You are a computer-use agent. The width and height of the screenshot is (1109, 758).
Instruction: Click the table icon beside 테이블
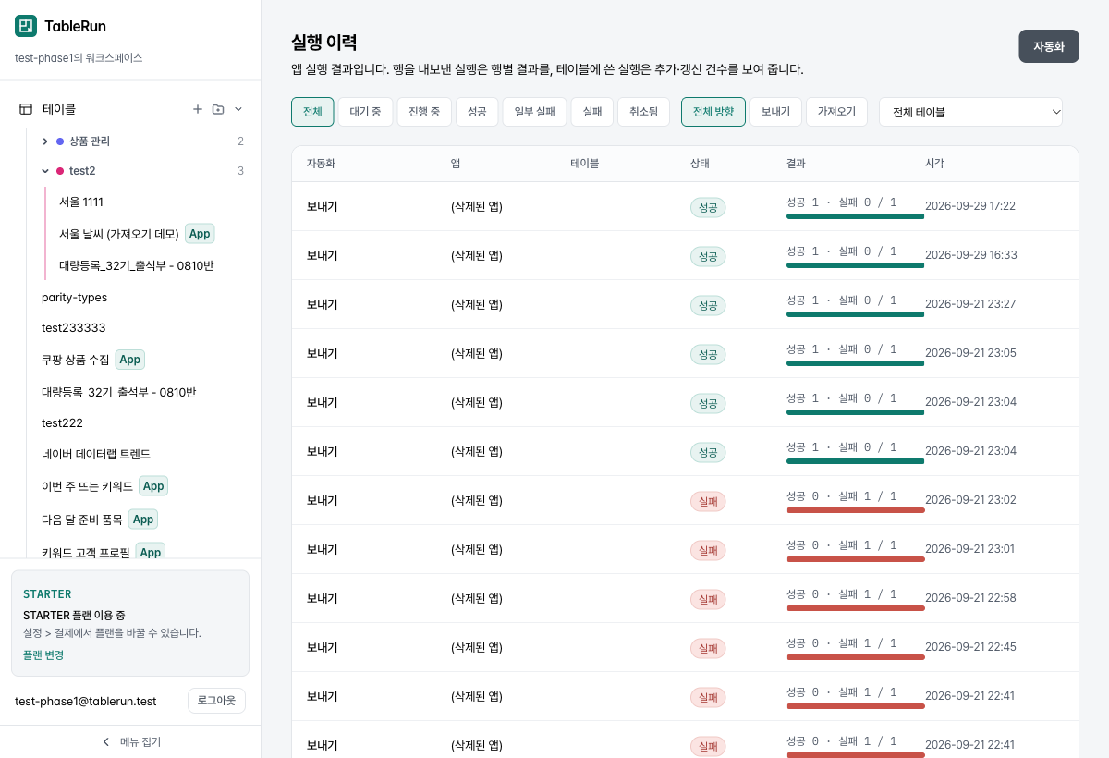point(26,109)
